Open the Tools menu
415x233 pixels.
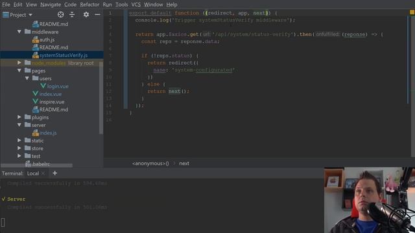[x=121, y=5]
